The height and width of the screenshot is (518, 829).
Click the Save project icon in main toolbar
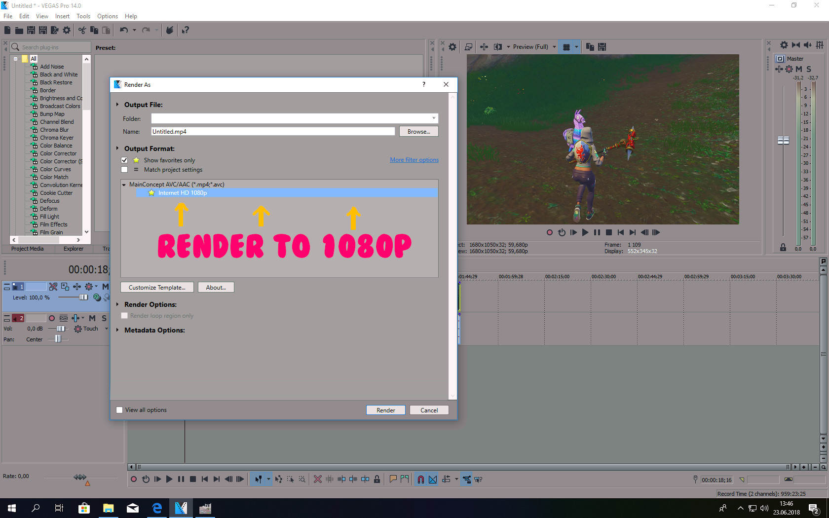point(31,30)
